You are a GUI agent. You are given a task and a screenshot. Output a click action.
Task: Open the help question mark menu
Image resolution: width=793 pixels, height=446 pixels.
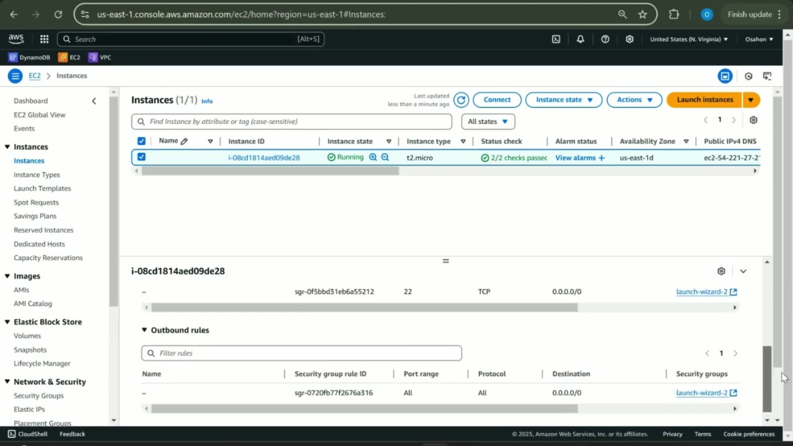605,39
